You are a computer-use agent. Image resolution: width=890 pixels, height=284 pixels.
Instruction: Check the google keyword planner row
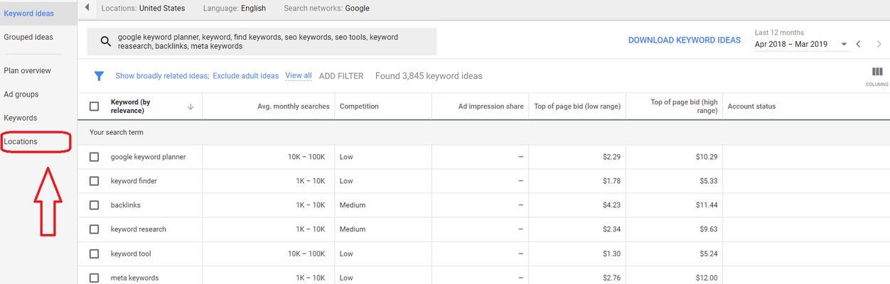tap(94, 157)
